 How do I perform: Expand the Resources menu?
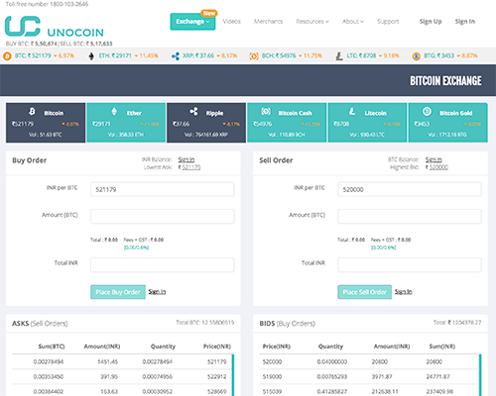click(312, 22)
